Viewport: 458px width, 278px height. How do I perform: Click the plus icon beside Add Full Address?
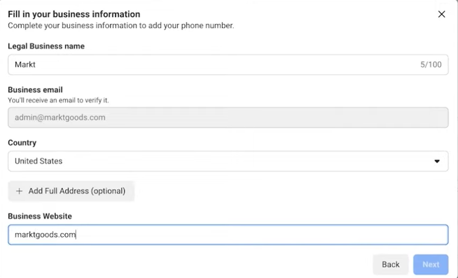[19, 191]
